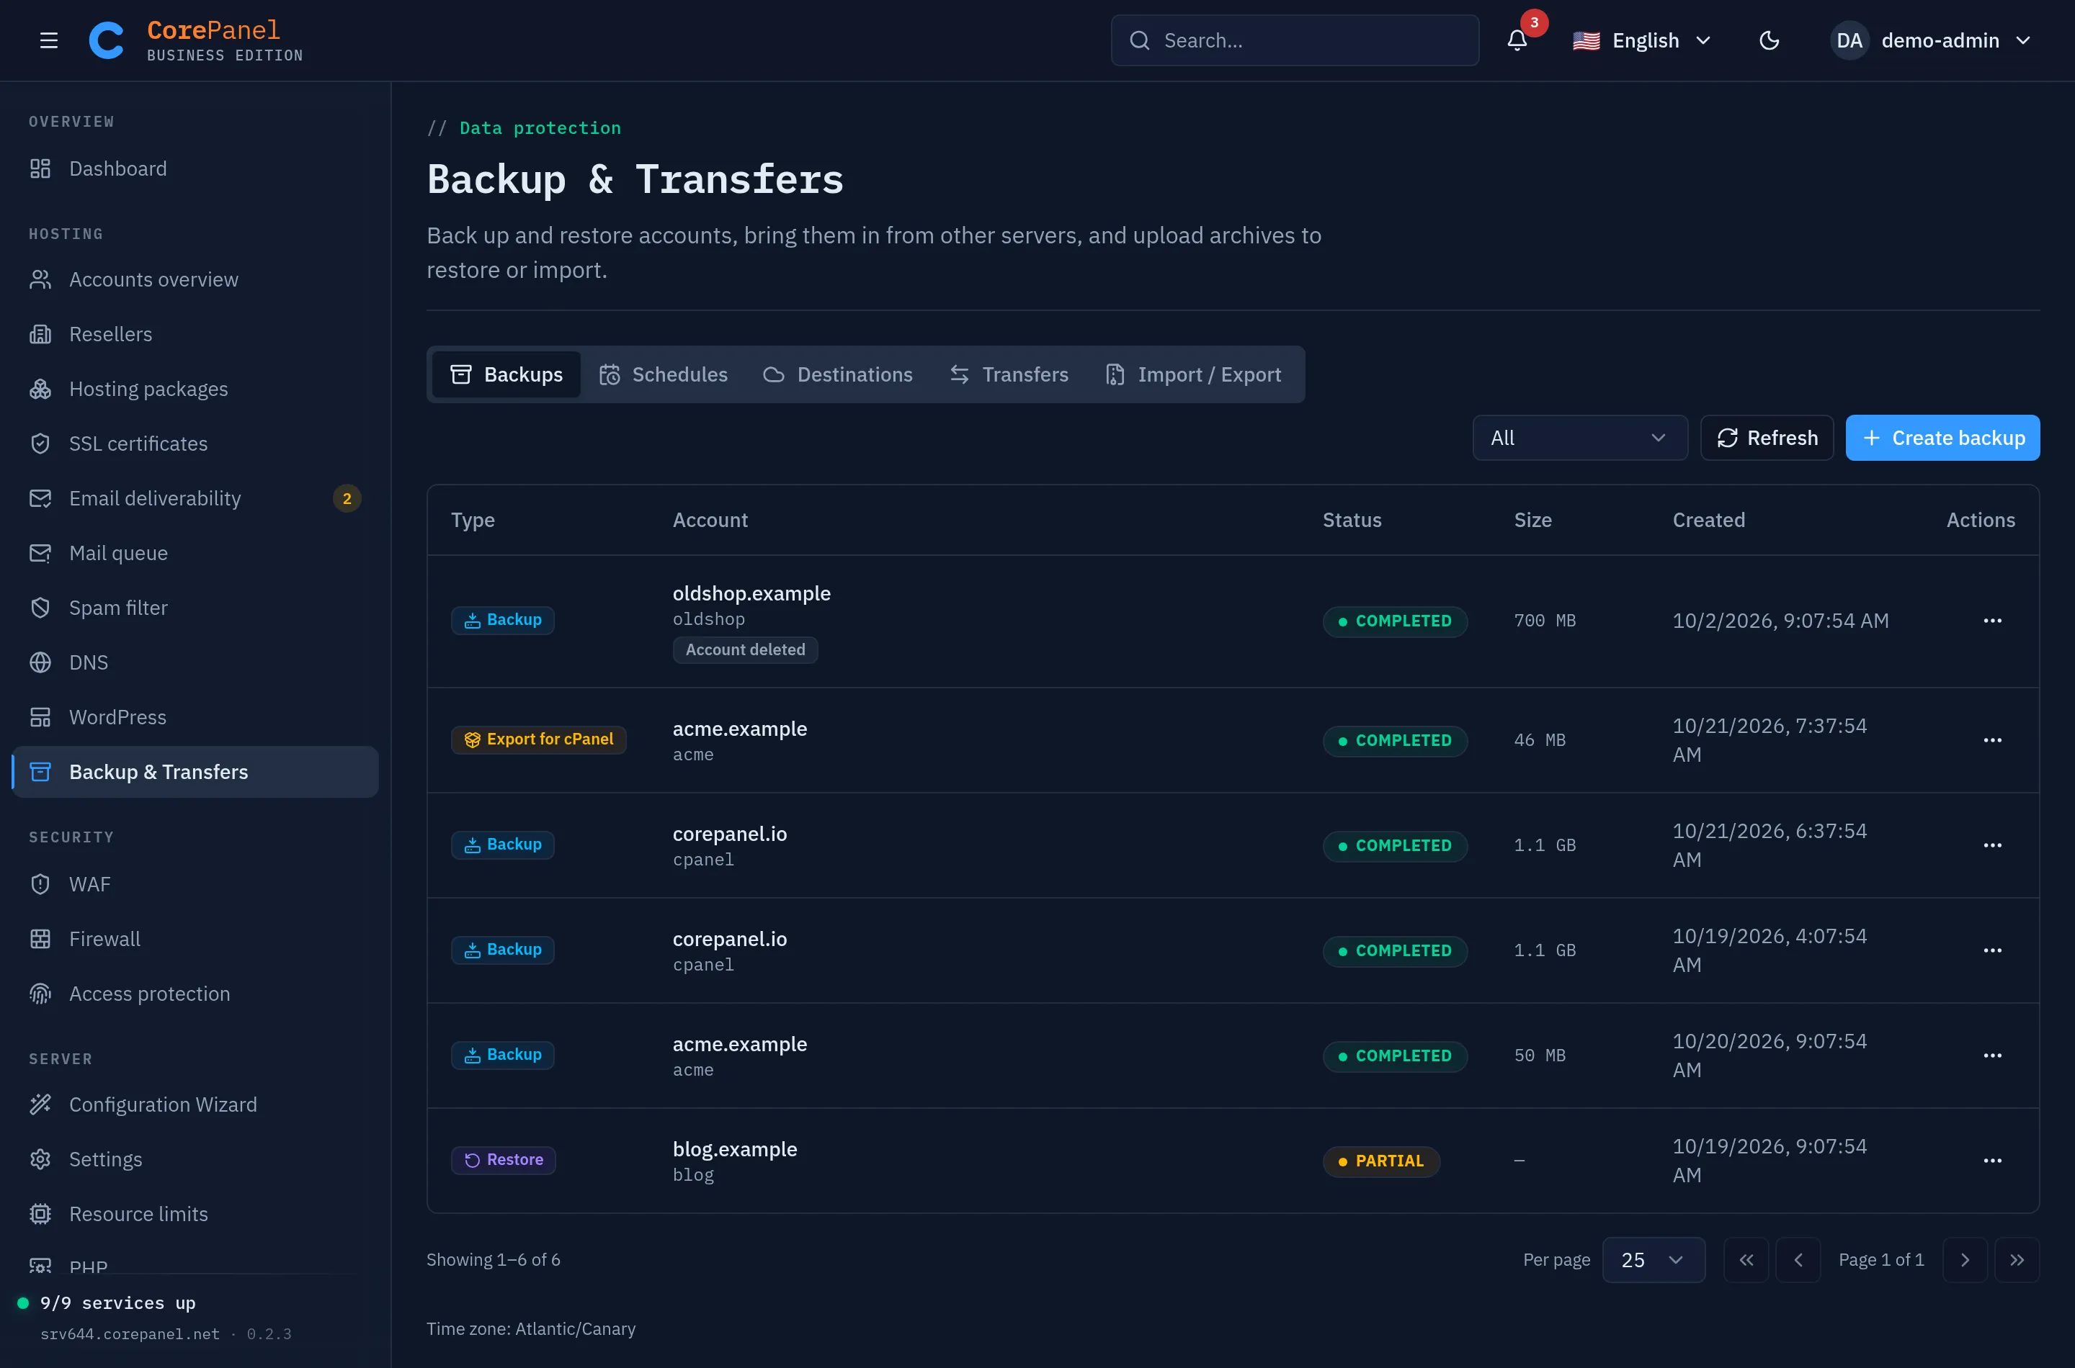Switch to the Destinations tab
Viewport: 2075px width, 1368px height.
click(x=838, y=374)
